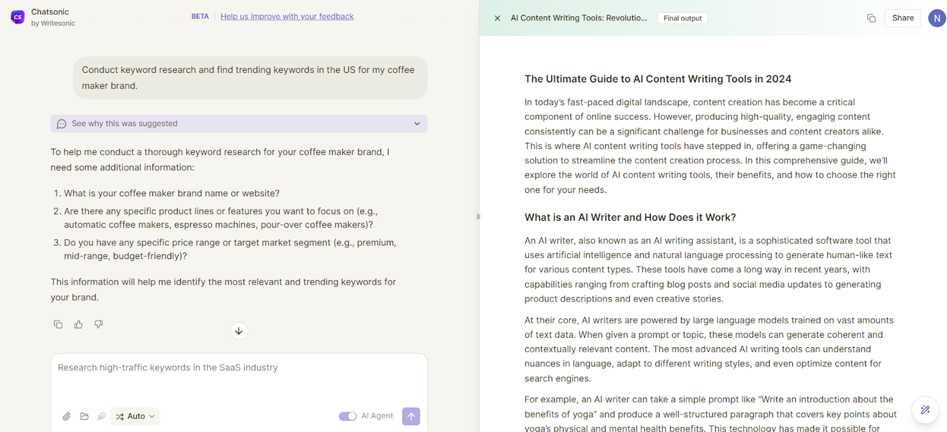Jump to latest message with down arrow
947x432 pixels.
pos(239,331)
